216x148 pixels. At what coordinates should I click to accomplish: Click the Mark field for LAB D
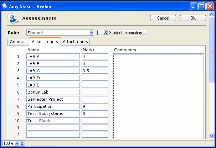tap(94, 78)
